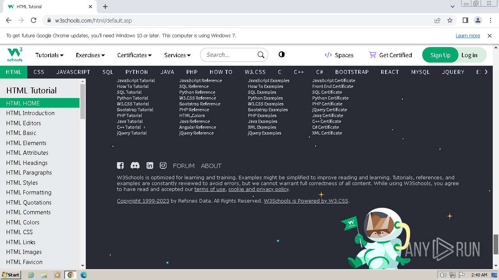
Task: Click the Get Certified cart icon
Action: point(373,55)
